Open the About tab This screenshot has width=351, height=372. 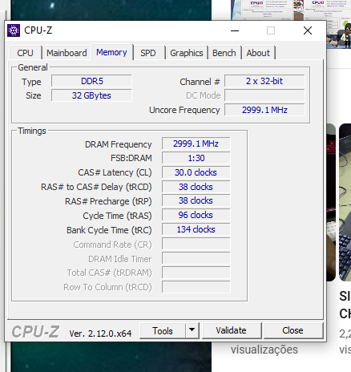(x=258, y=53)
